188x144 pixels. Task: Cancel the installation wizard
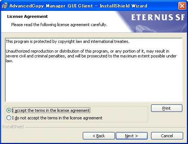[167, 136]
